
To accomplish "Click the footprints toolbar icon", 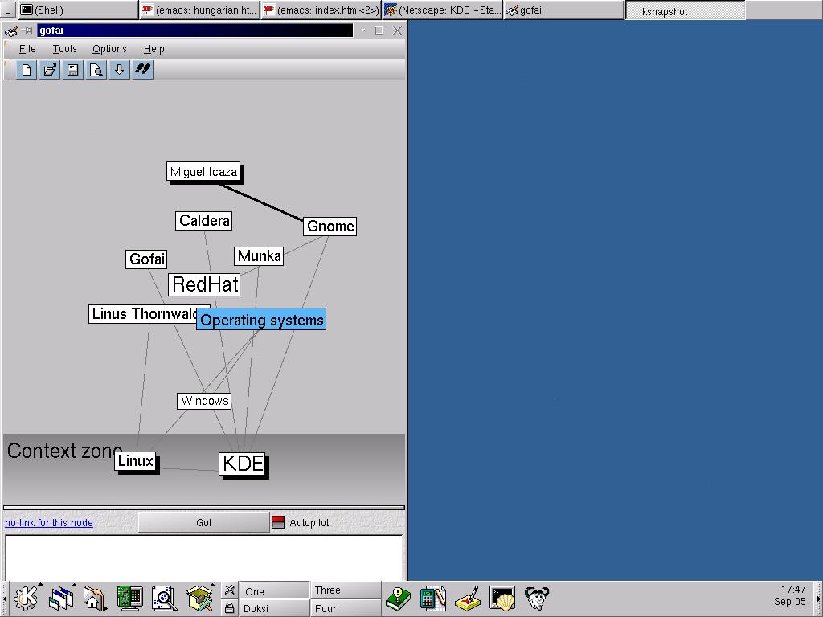I will 142,70.
